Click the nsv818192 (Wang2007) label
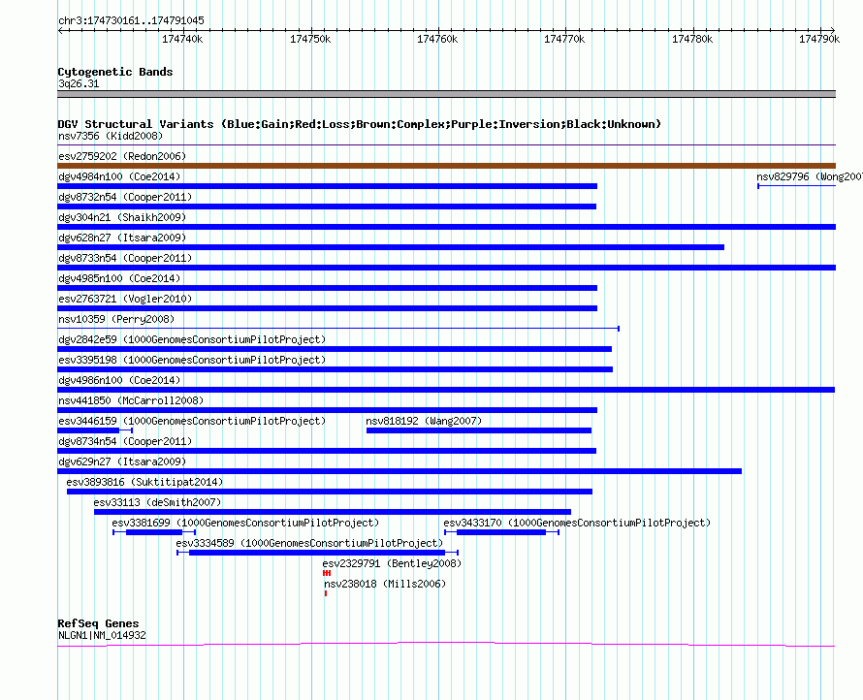The image size is (863, 700). click(424, 421)
